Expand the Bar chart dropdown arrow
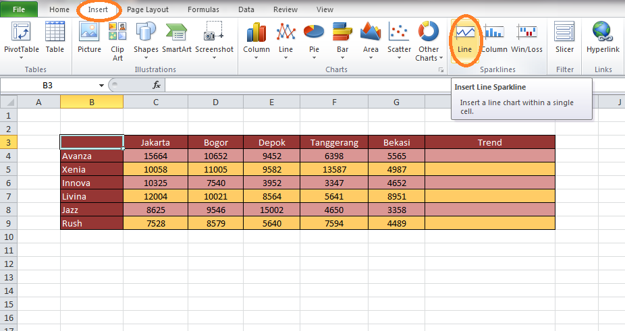The height and width of the screenshot is (331, 625). [342, 58]
